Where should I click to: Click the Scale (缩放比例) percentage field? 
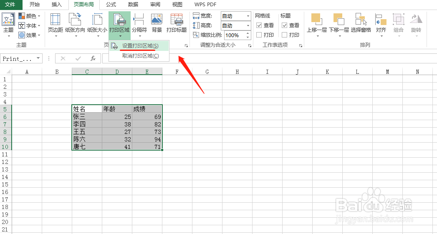pyautogui.click(x=234, y=35)
